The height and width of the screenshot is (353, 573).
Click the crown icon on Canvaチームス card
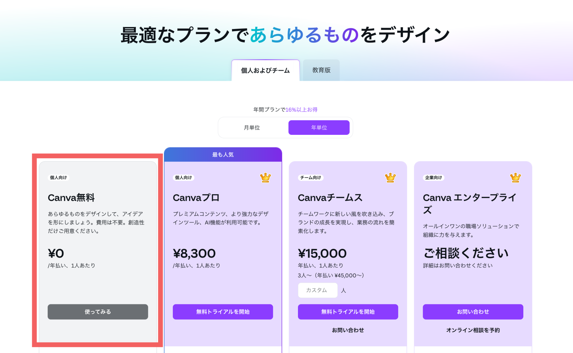[x=390, y=177]
